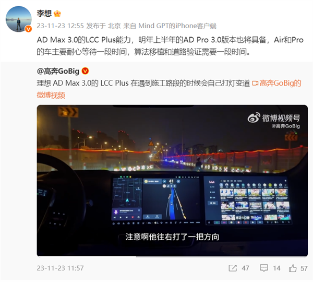This screenshot has width=313, height=282.
Task: Click the like count 57
Action: pos(304,268)
